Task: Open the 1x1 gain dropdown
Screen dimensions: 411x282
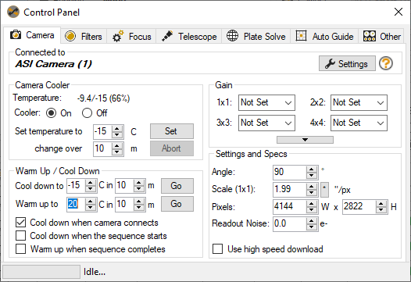Action: click(x=266, y=102)
